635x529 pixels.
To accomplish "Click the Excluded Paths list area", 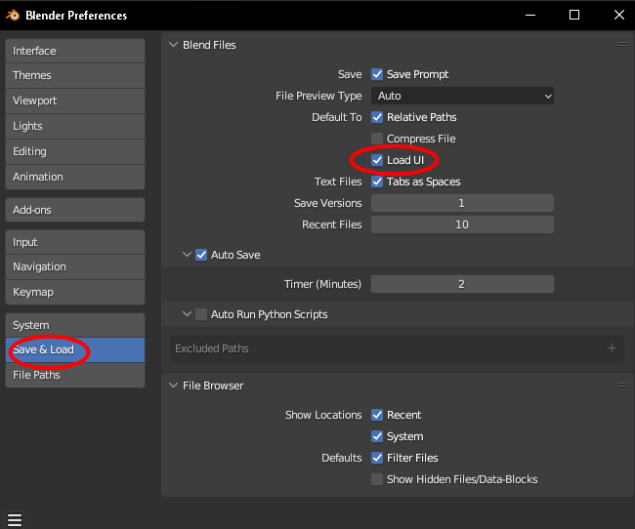I will coord(397,348).
